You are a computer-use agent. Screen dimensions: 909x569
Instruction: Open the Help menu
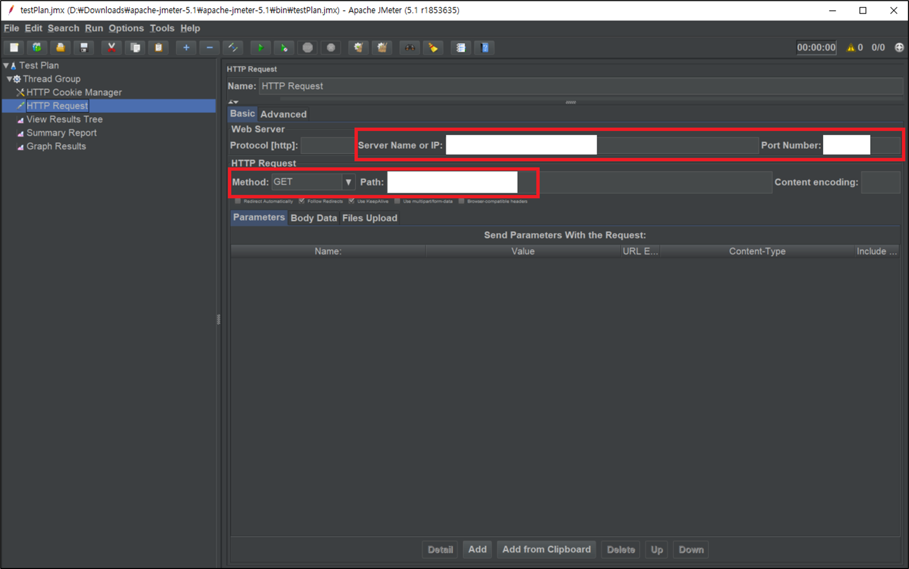click(x=190, y=28)
